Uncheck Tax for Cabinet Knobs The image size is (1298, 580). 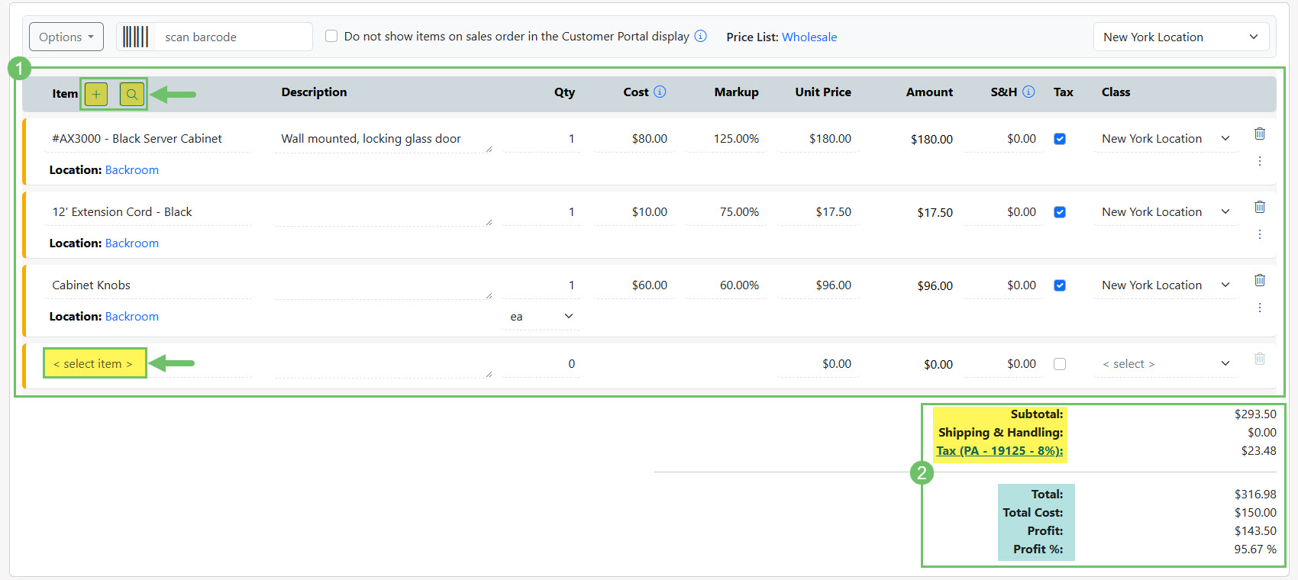[1060, 285]
